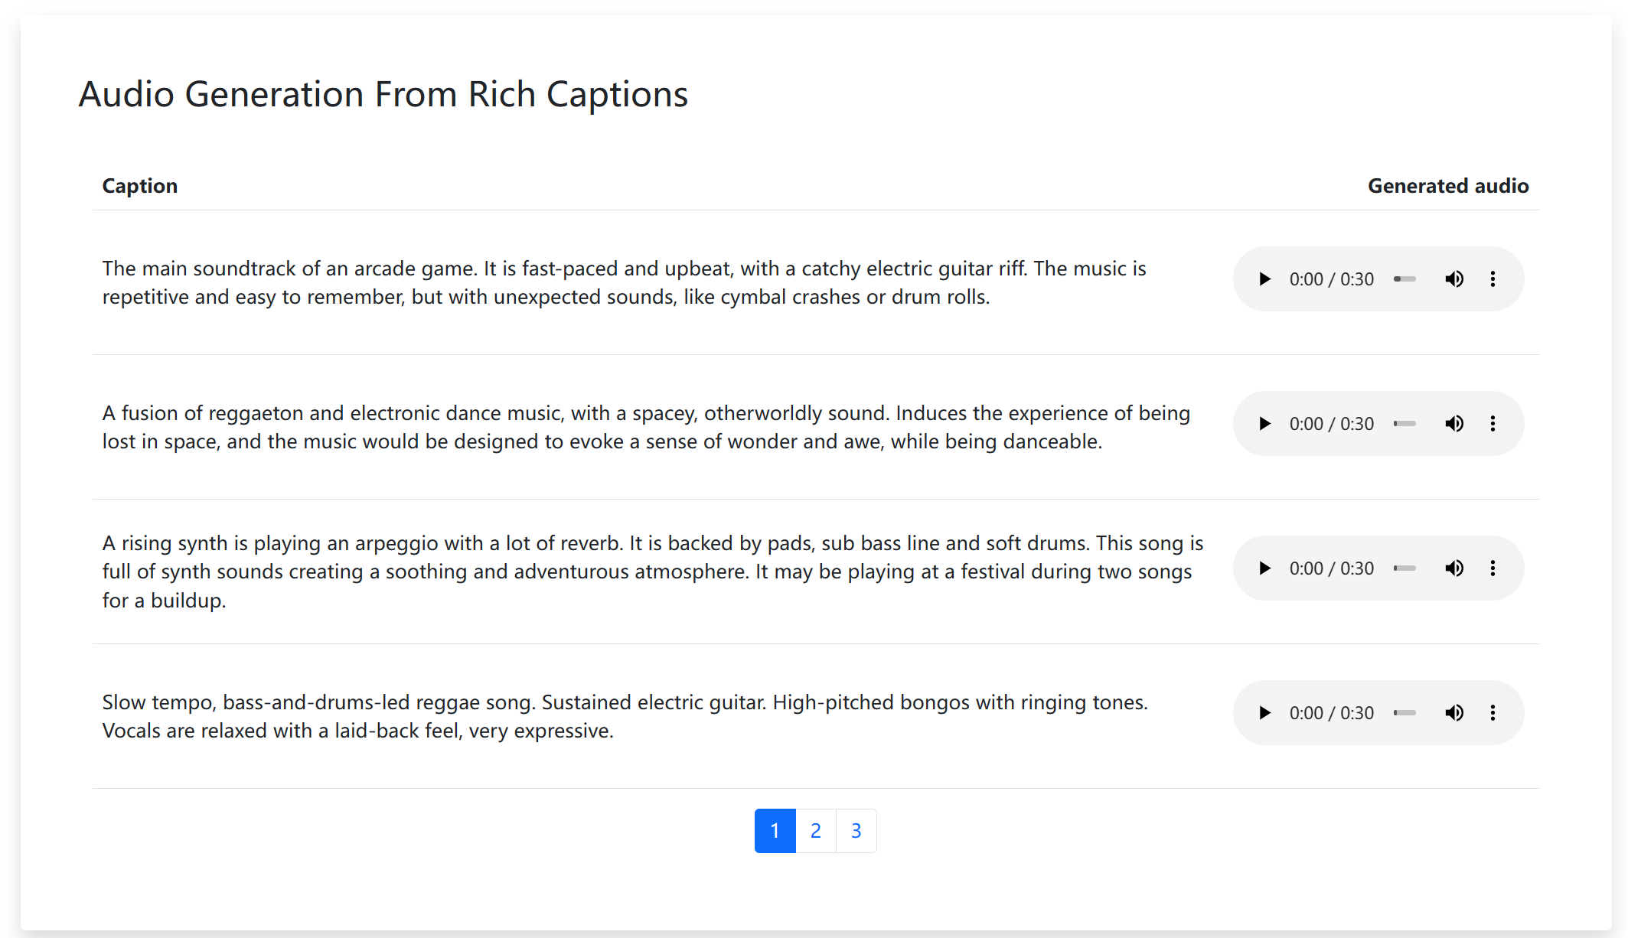Open the reggaeton track's three-dot options menu
Image resolution: width=1628 pixels, height=938 pixels.
[x=1493, y=423]
